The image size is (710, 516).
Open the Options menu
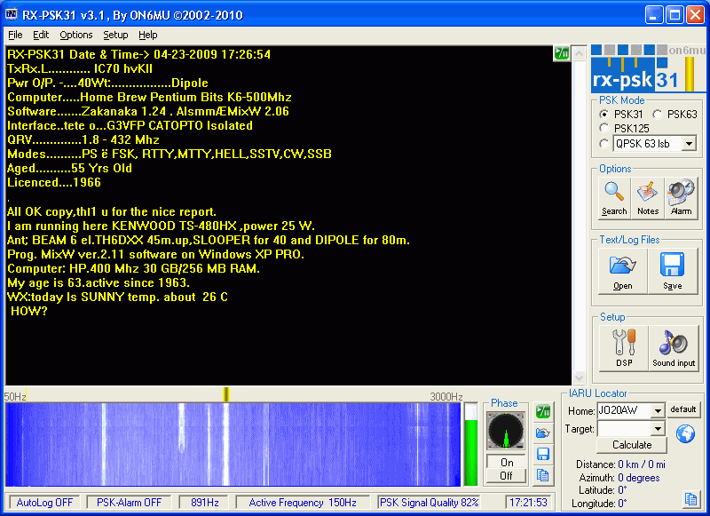click(x=76, y=35)
